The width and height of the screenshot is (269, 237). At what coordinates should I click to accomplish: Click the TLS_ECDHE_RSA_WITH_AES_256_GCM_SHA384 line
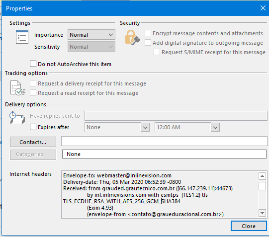pos(122,201)
